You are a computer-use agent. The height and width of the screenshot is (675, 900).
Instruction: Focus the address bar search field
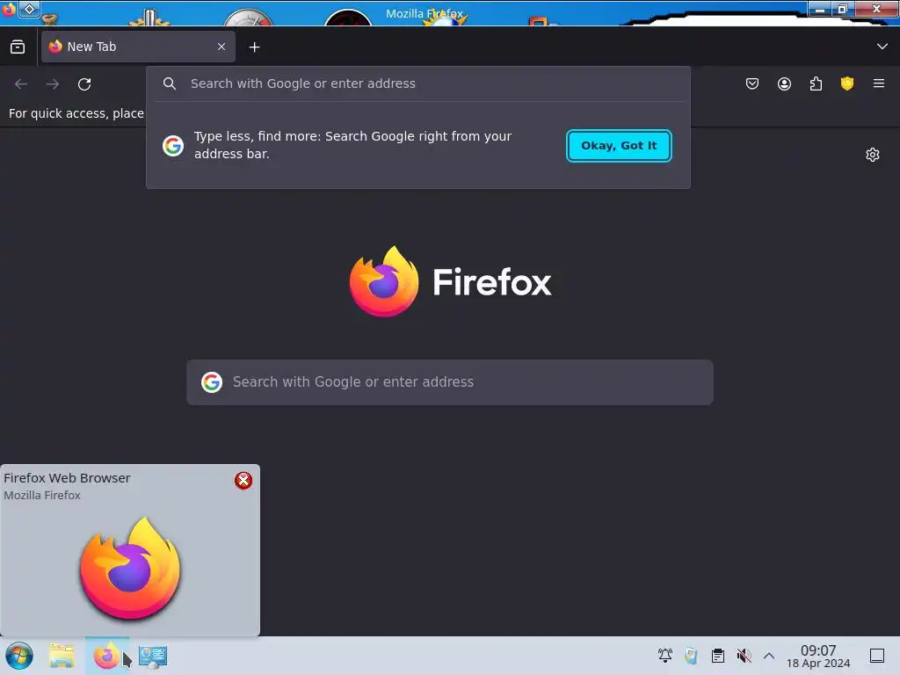(x=417, y=83)
